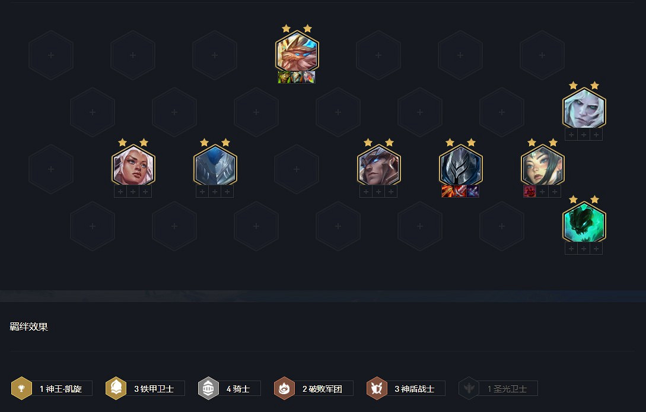Select the green-haired girl champion portrait

(x=543, y=165)
